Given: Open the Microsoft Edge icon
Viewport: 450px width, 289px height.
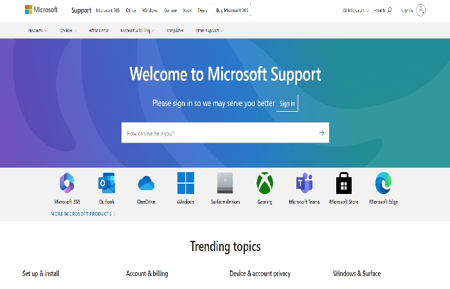Looking at the screenshot, I should [x=383, y=183].
